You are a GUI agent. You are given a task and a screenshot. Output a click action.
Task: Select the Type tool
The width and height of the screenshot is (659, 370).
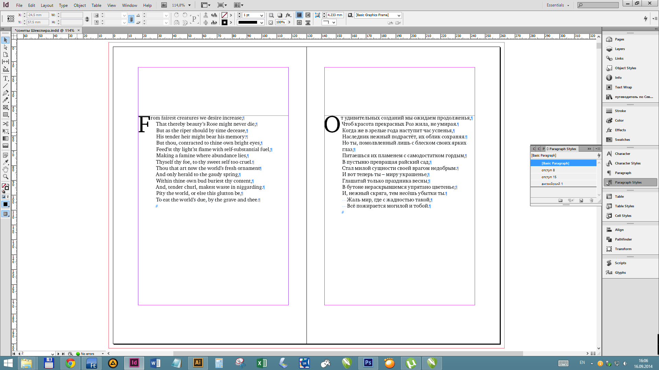[5, 78]
